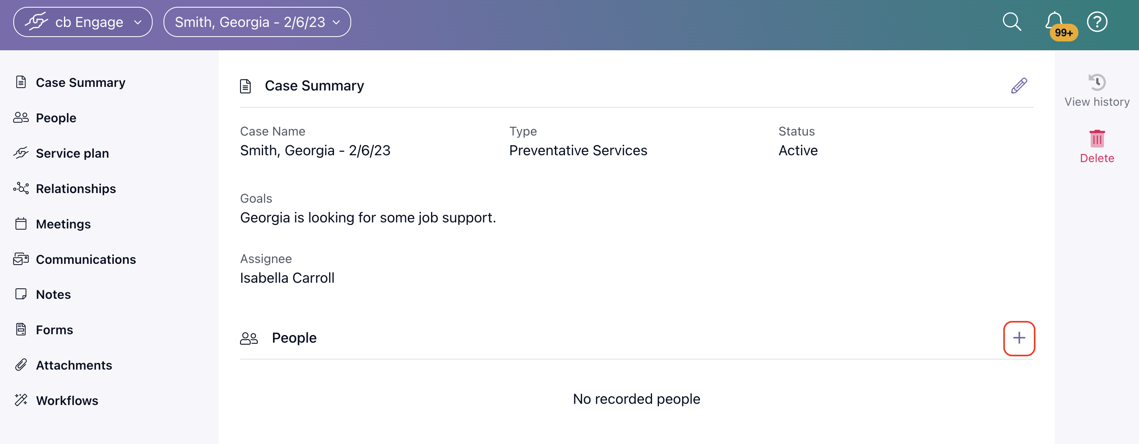Click the Delete trash can icon

[1097, 139]
